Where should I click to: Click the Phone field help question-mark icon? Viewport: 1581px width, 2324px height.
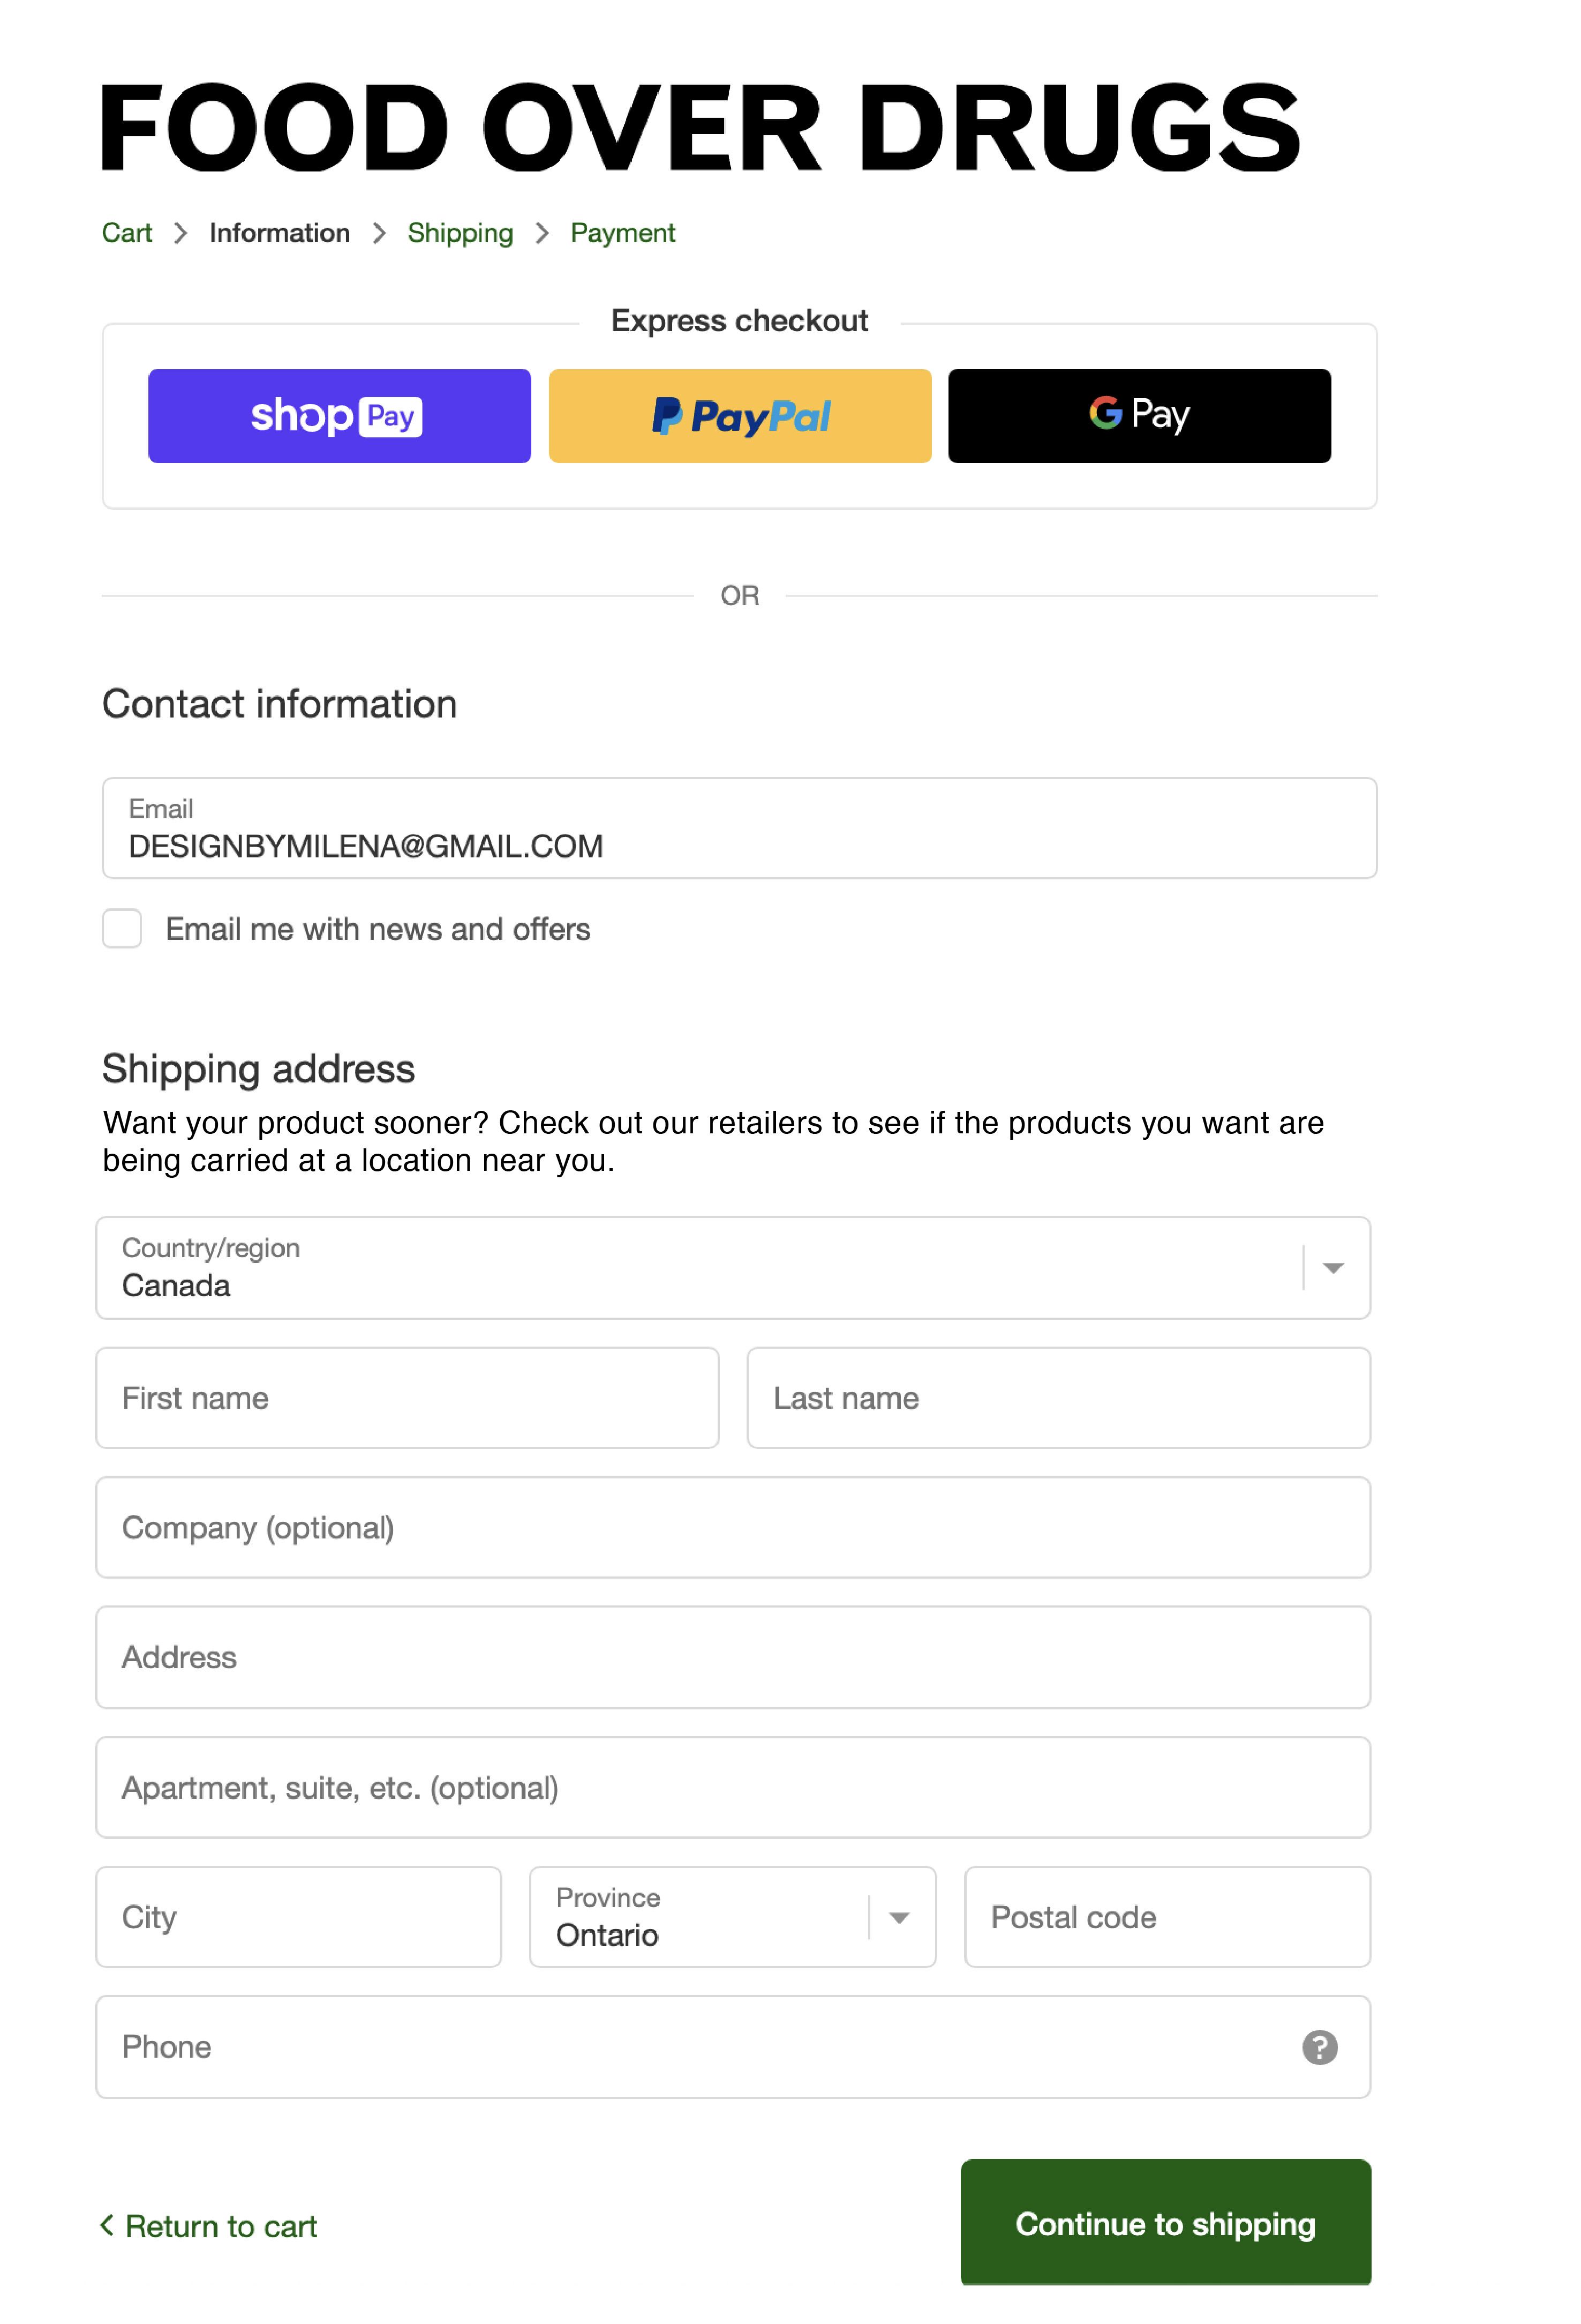pyautogui.click(x=1318, y=2047)
